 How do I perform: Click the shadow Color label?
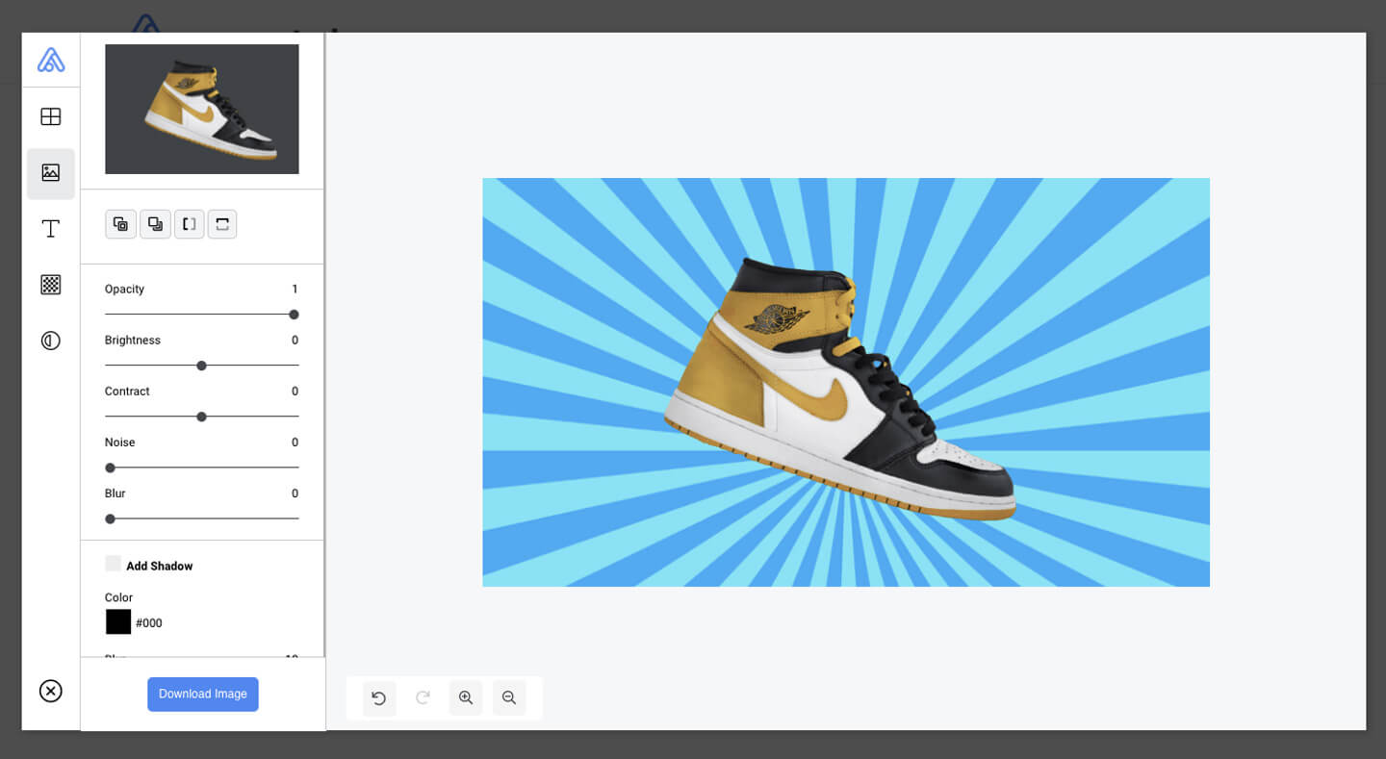click(119, 597)
